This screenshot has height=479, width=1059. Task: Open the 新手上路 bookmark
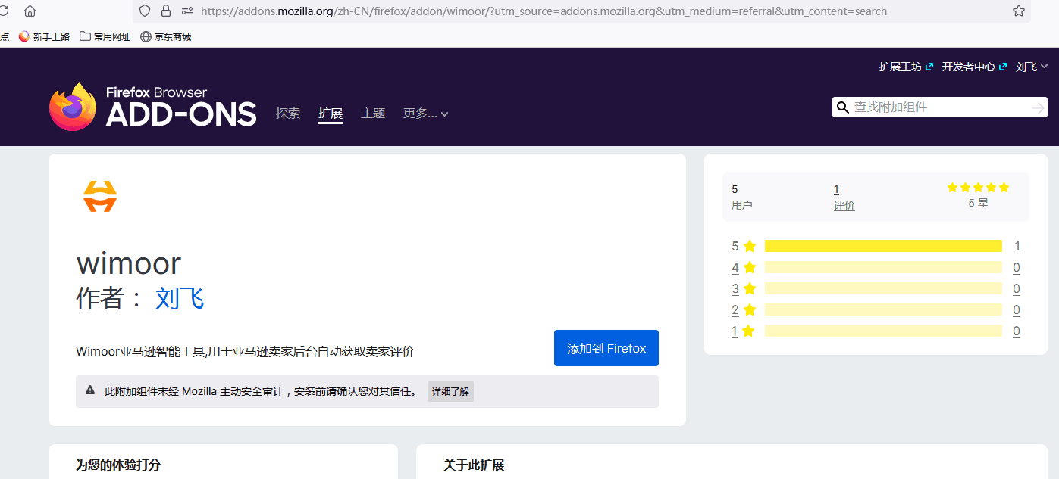(45, 36)
